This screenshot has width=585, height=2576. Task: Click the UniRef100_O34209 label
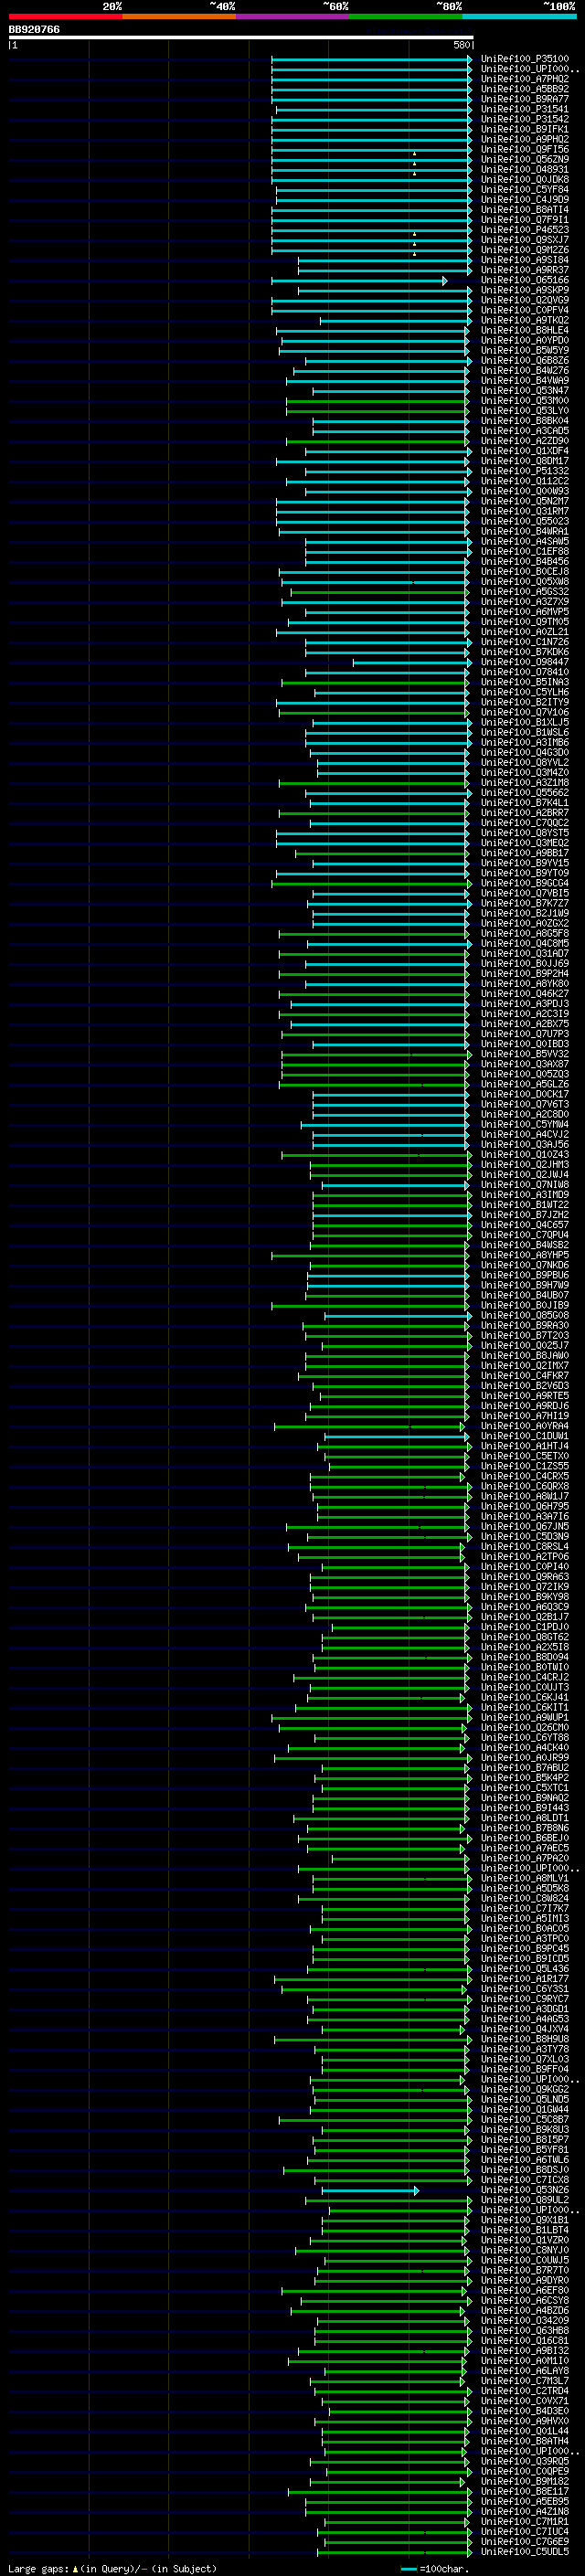tap(524, 2320)
